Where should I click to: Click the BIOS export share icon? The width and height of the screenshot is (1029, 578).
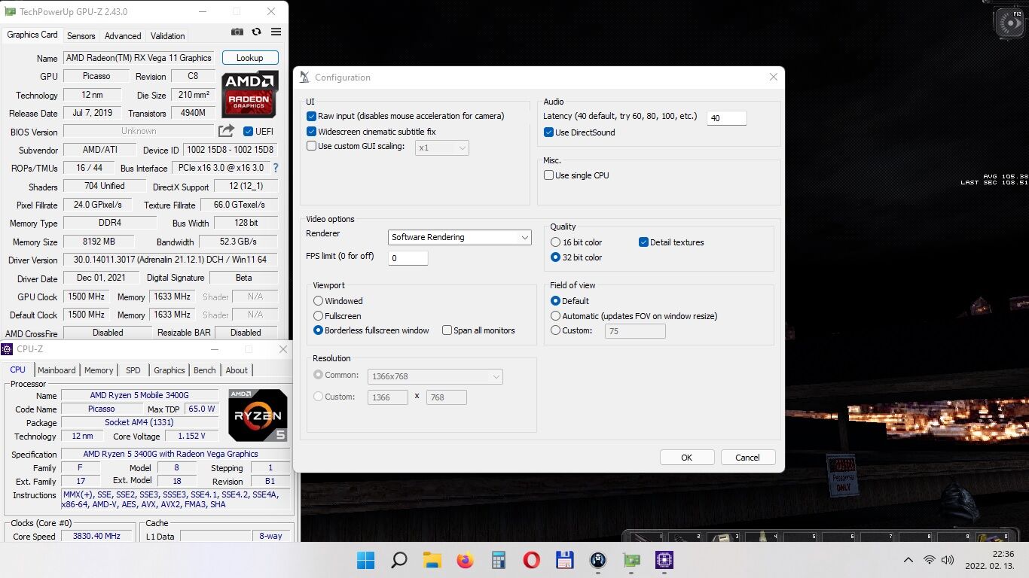tap(226, 131)
